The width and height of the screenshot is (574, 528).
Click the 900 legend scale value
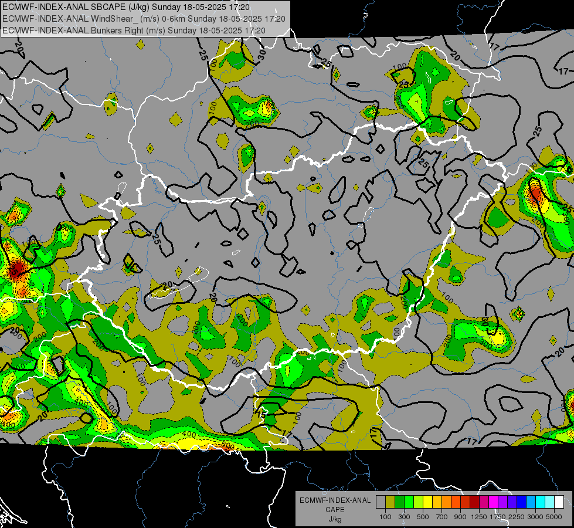pyautogui.click(x=460, y=517)
